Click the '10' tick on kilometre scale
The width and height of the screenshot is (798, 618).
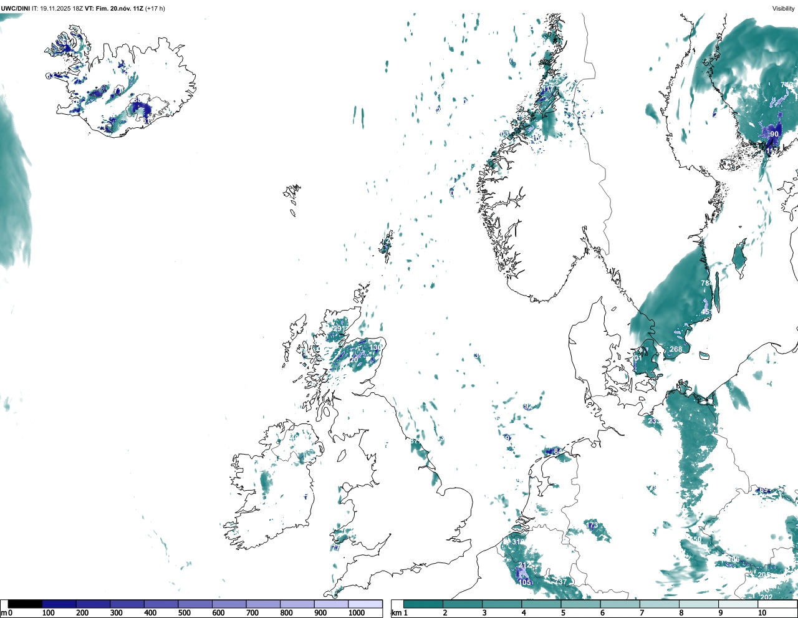click(762, 613)
